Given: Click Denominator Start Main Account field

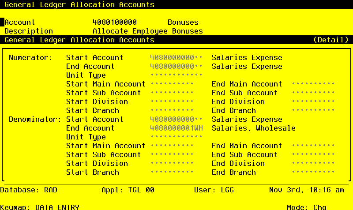Looking at the screenshot, I should click(172, 146).
